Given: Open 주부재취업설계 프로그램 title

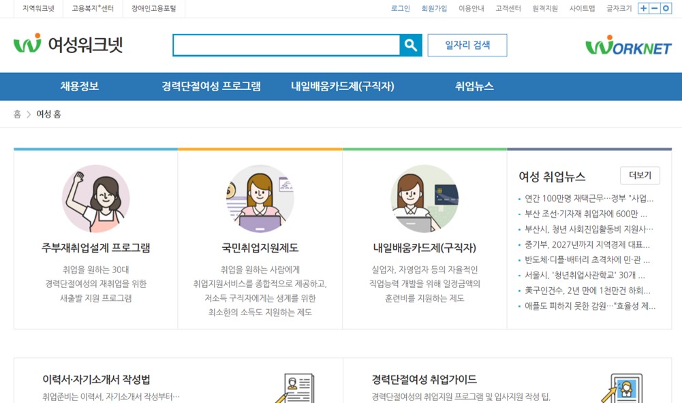Looking at the screenshot, I should pos(95,248).
